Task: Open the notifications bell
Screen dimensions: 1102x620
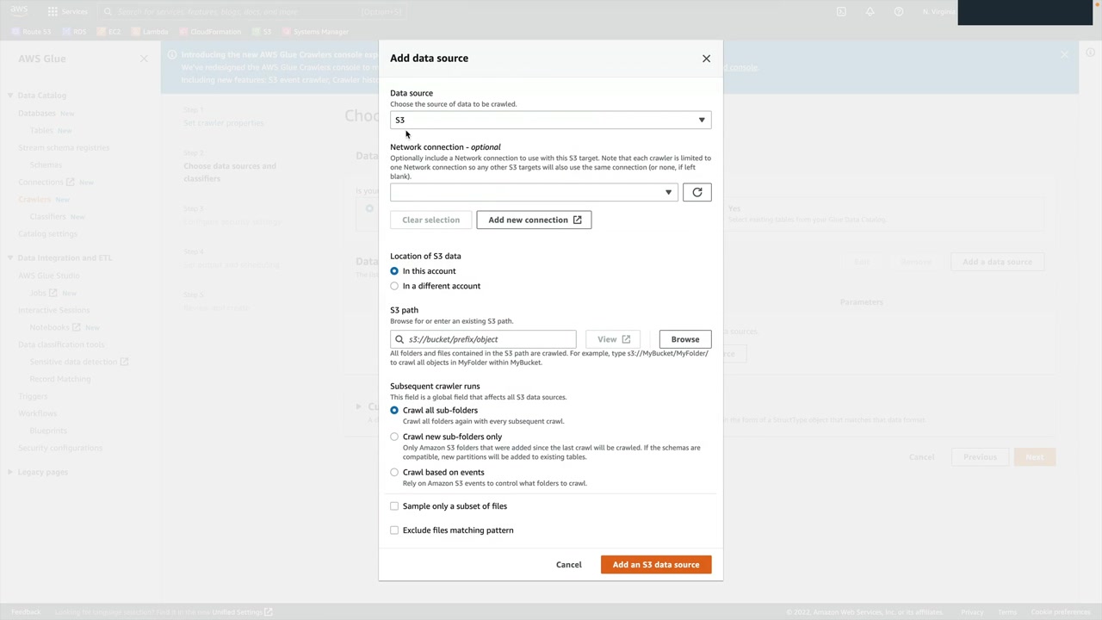Action: [x=870, y=11]
